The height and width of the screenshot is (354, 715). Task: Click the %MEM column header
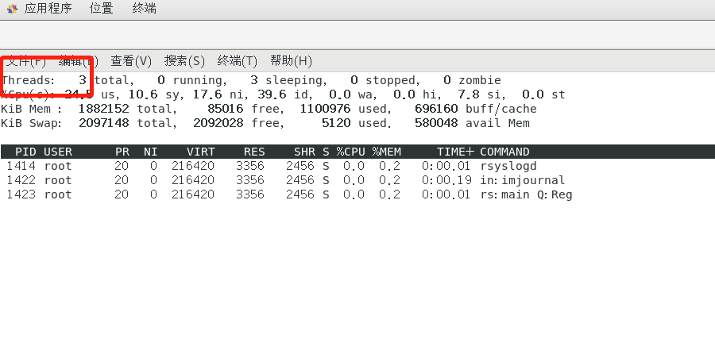pyautogui.click(x=386, y=152)
